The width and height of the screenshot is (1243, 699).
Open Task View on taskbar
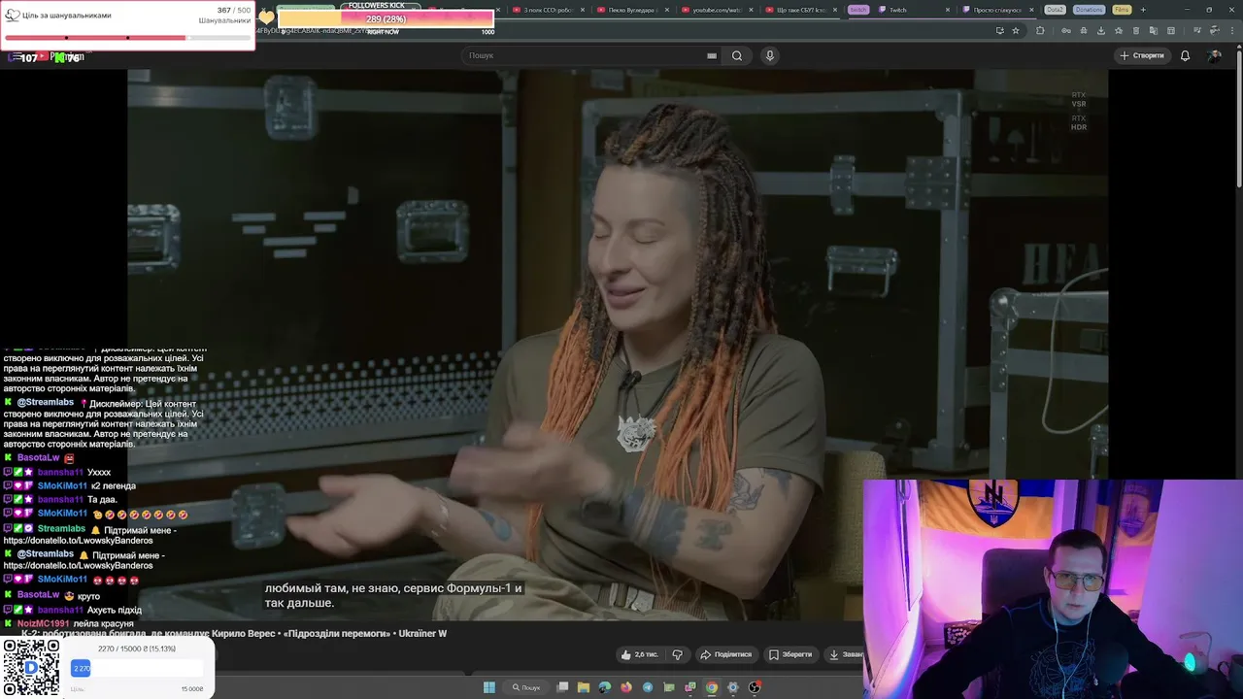[562, 687]
